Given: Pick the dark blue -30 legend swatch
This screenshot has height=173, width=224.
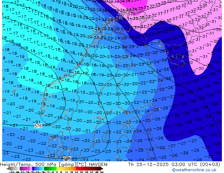Looking at the screenshot, I should pyautogui.click(x=33, y=168).
